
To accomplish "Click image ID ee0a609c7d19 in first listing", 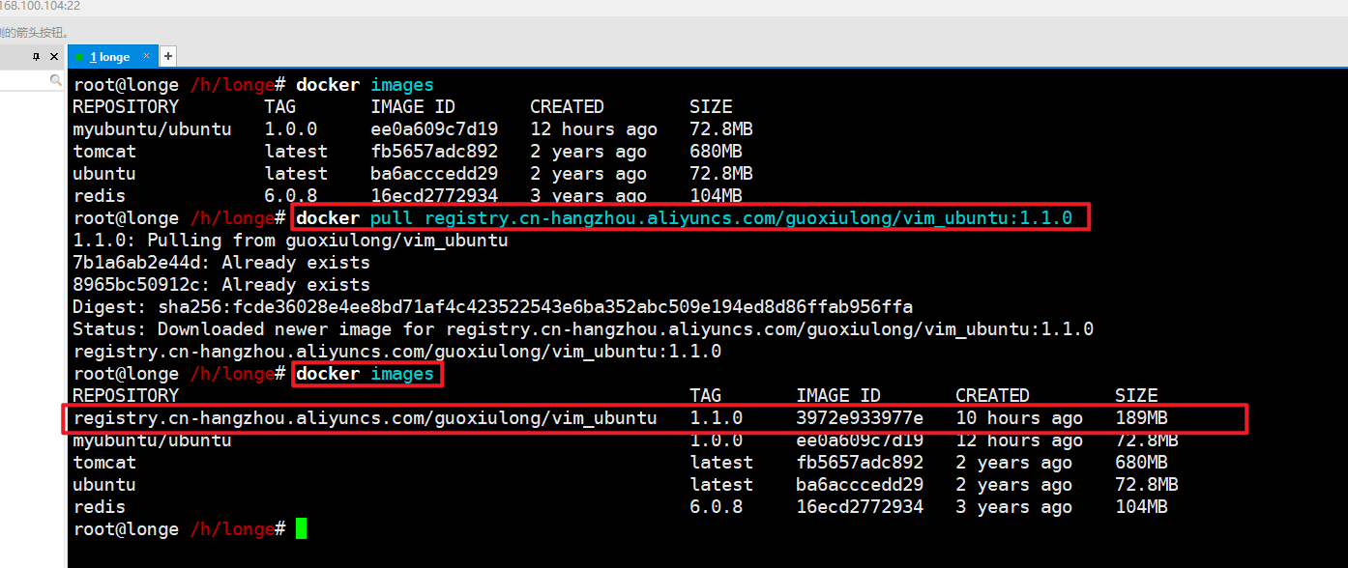I will (434, 129).
